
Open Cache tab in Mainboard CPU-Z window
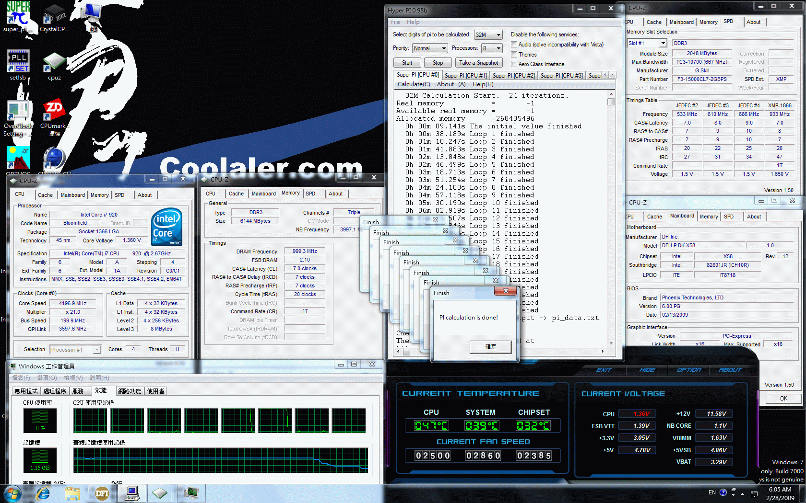[654, 217]
